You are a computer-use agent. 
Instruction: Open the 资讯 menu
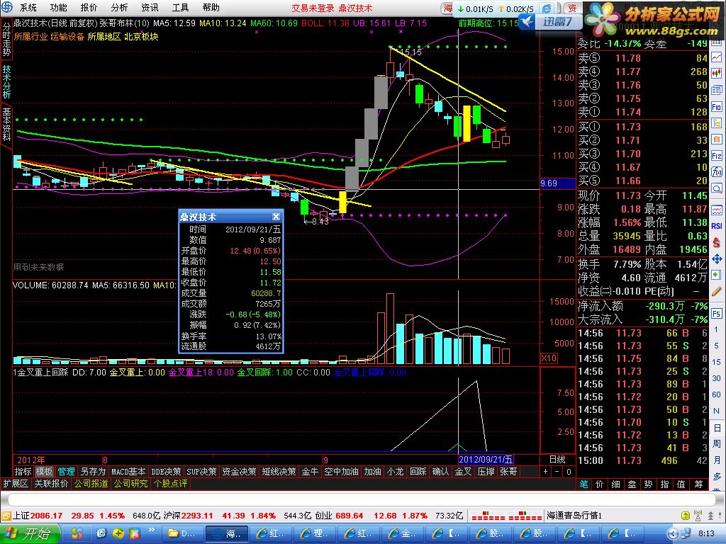(150, 7)
